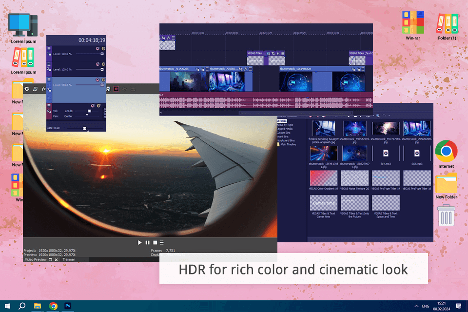Stop playback in Video Preview

pyautogui.click(x=155, y=242)
